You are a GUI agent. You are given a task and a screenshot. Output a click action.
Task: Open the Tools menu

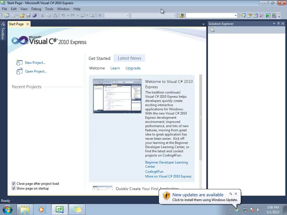[49, 9]
